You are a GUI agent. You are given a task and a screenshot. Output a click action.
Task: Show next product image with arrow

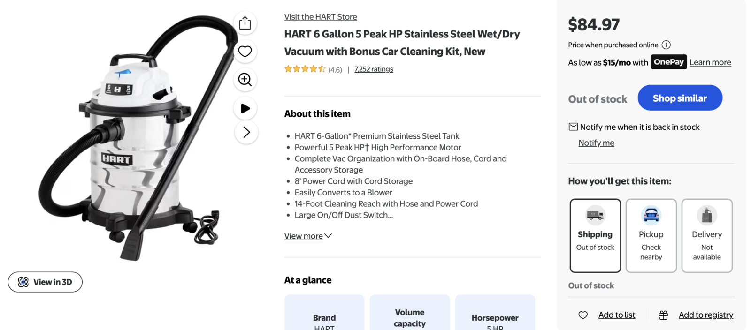point(246,132)
